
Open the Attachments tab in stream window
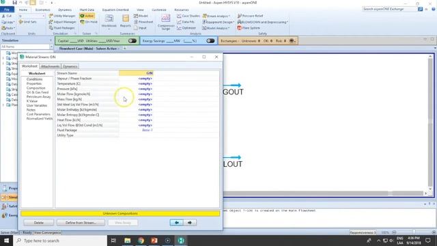point(50,66)
